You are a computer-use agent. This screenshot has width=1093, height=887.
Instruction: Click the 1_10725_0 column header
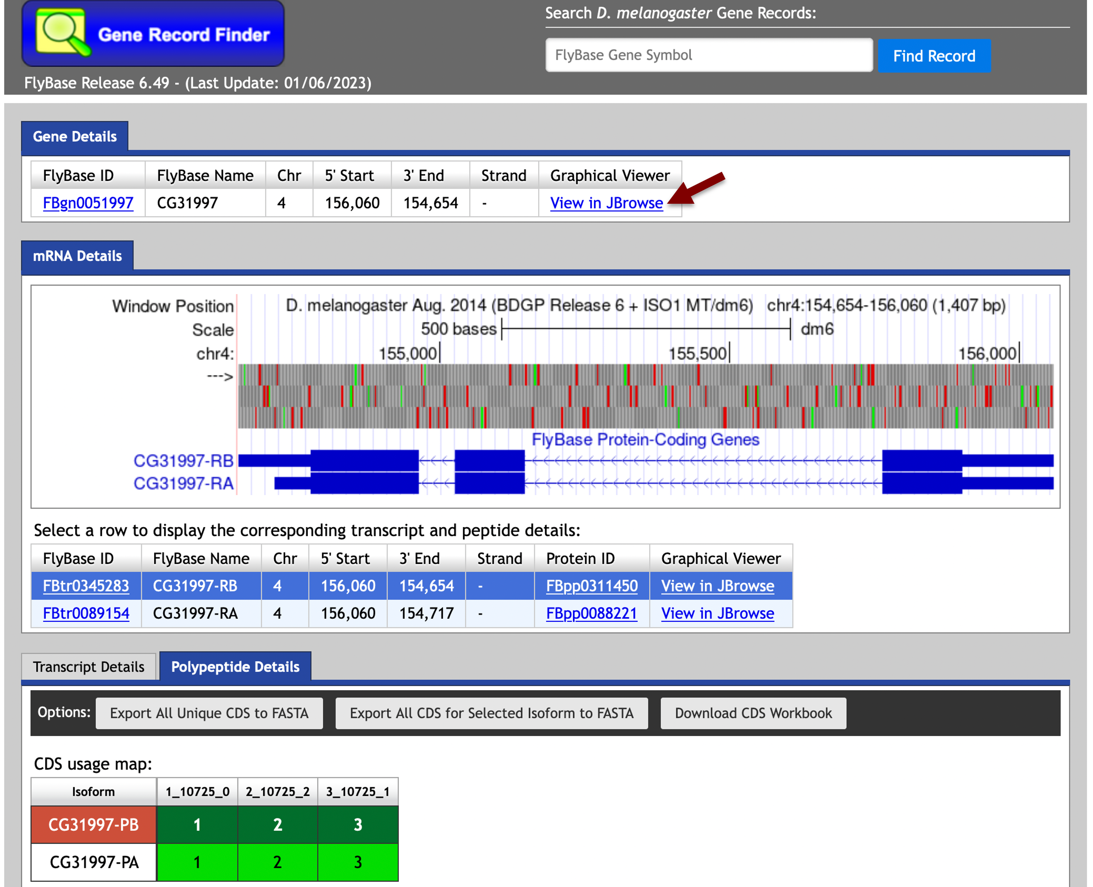[x=197, y=792]
